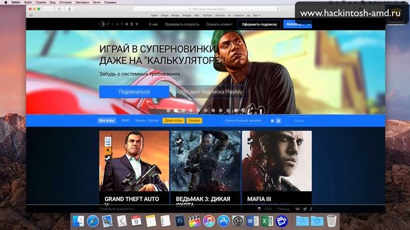Click Safari forward arrow button
Screen dimensions: 410x230
tap(51, 9)
